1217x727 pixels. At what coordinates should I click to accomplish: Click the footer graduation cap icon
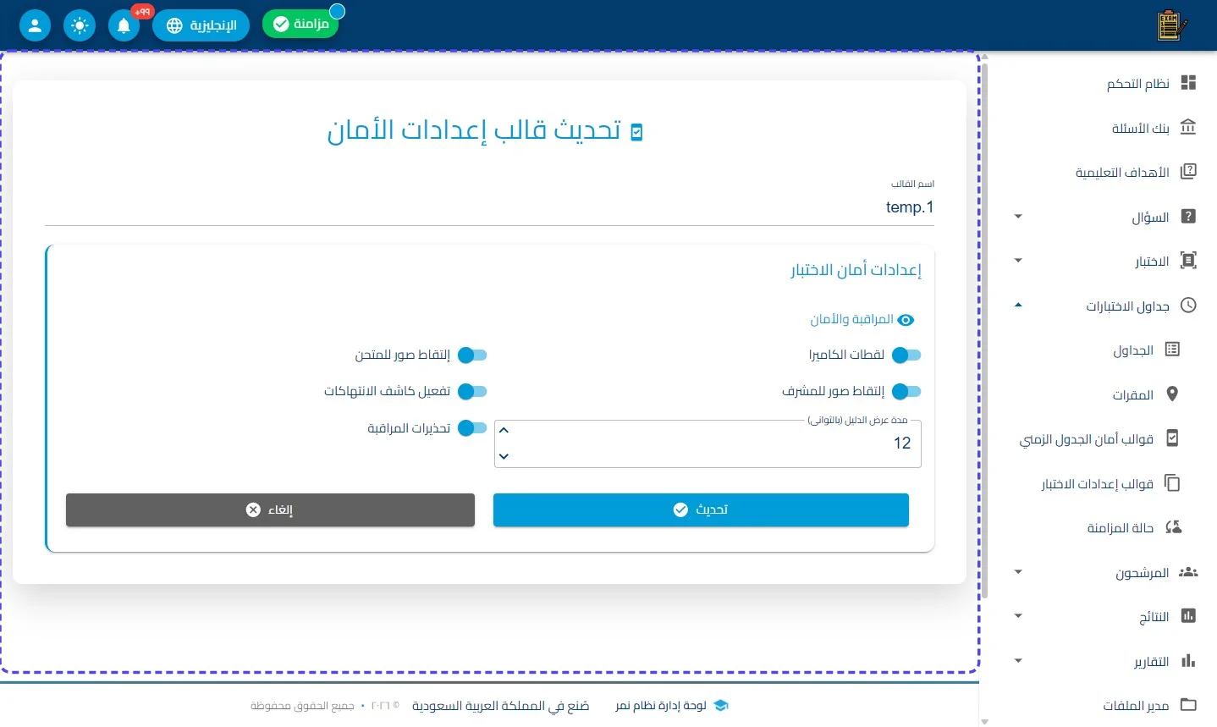721,705
